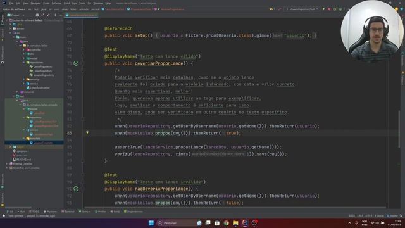The height and width of the screenshot is (228, 405).
Task: Open the Problems tool window tab
Action: [x=51, y=212]
